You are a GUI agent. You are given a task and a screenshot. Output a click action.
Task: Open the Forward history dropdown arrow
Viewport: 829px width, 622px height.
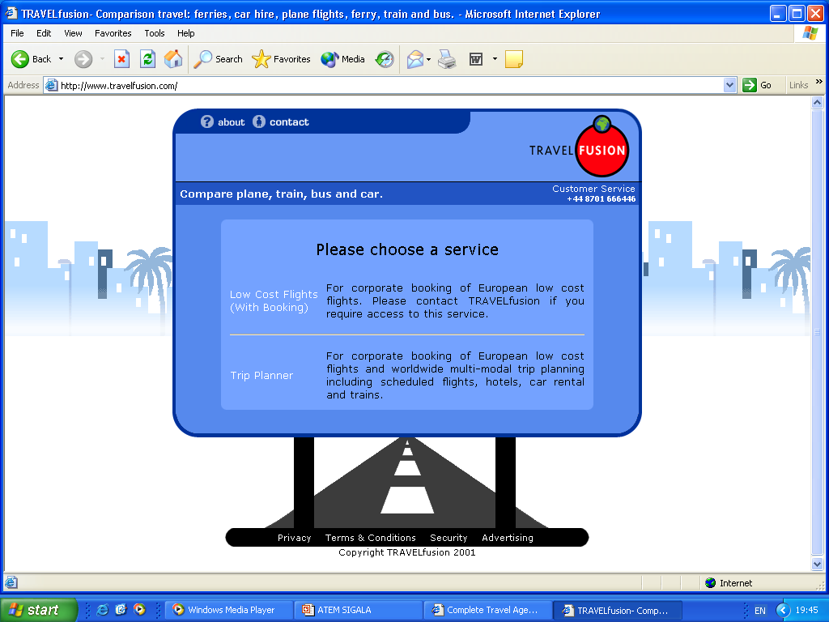click(102, 59)
